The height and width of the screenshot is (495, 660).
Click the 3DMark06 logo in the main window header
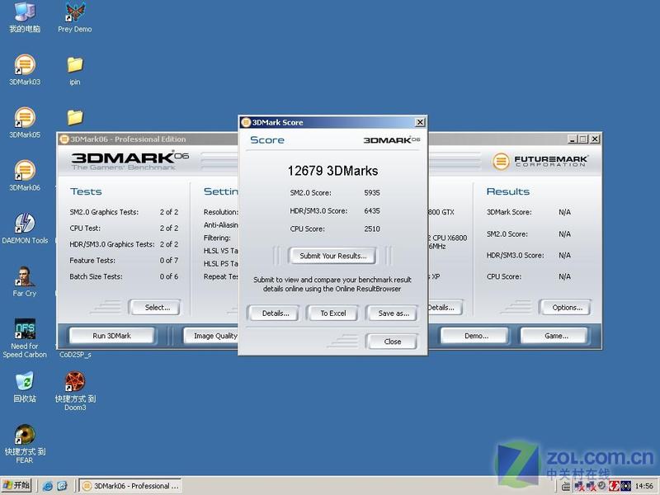tap(130, 161)
